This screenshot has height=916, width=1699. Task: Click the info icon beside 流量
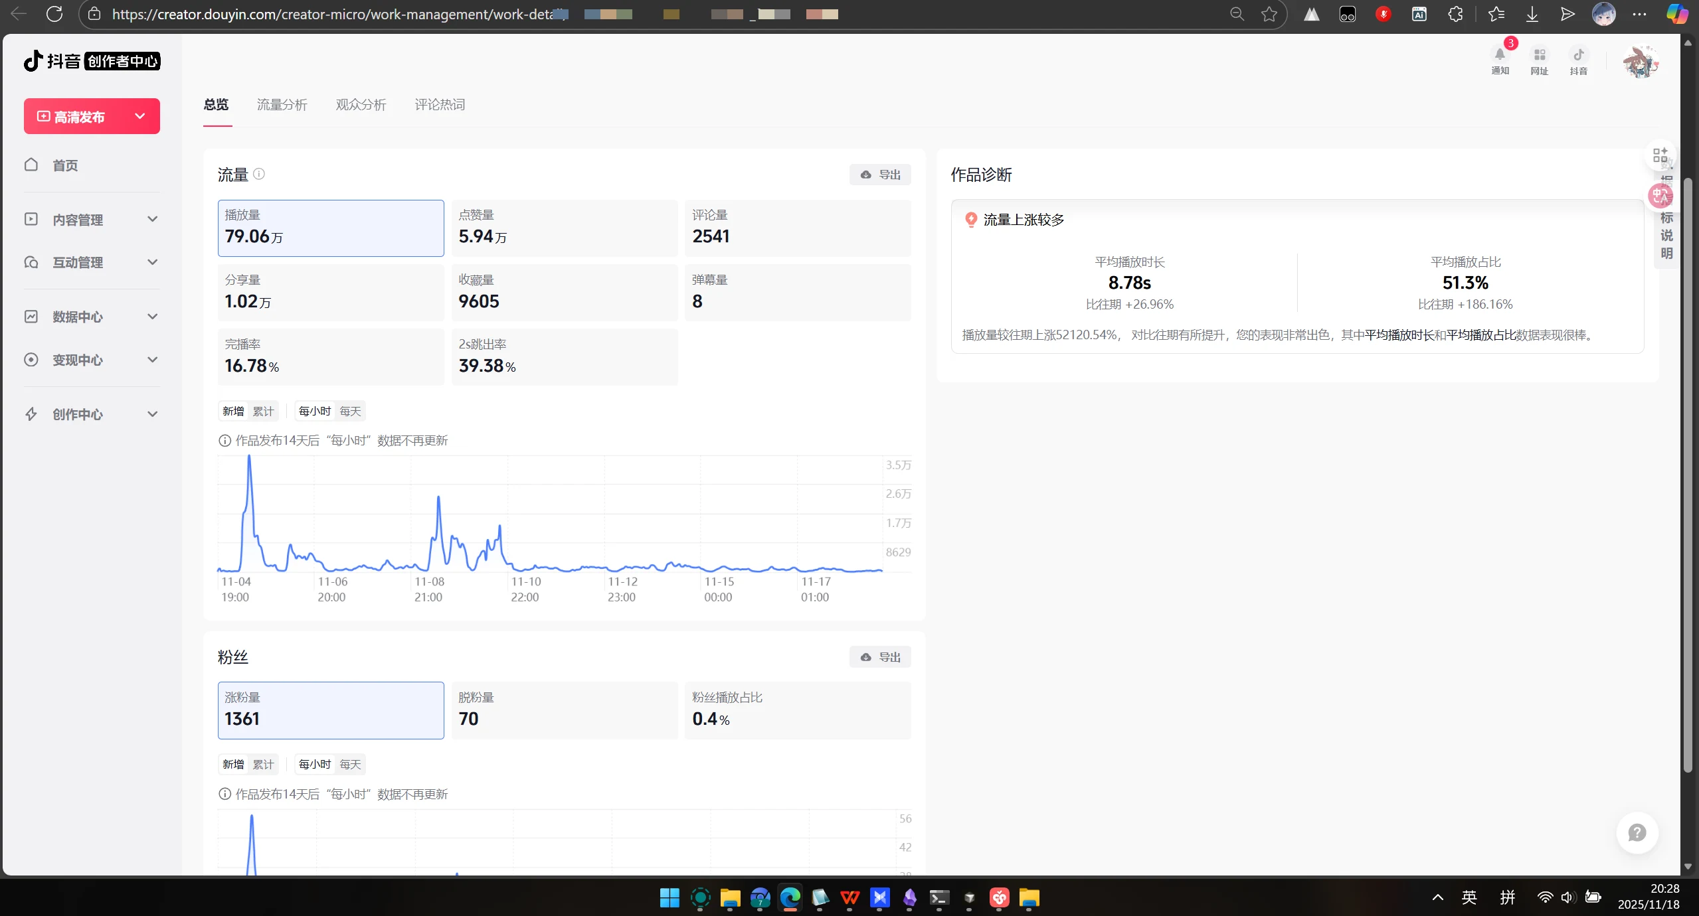coord(259,174)
